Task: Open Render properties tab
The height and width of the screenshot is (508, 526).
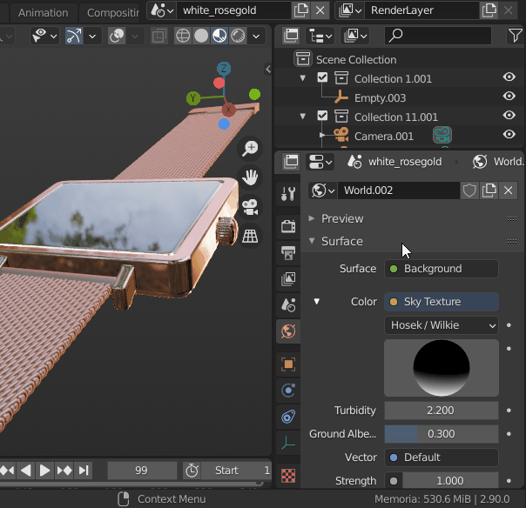Action: coord(288,226)
